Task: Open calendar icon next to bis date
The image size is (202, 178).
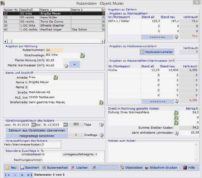Action: click(x=65, y=125)
